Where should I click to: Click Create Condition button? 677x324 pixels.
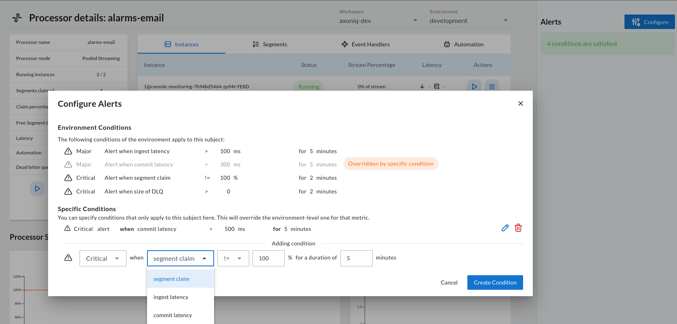point(495,282)
